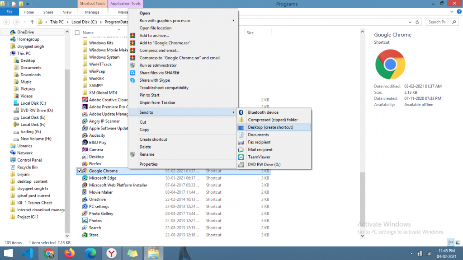This screenshot has height=260, width=463.
Task: Click the Audacity shortcut icon in file list
Action: (x=85, y=135)
